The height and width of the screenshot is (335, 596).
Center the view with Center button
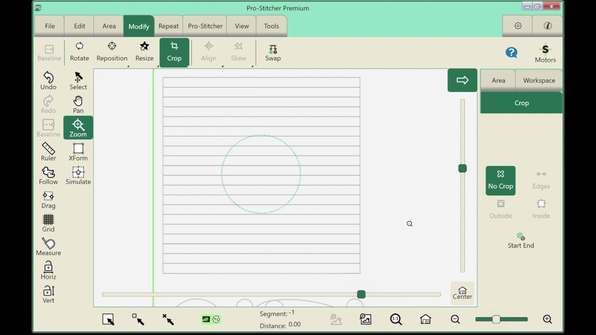(x=462, y=293)
